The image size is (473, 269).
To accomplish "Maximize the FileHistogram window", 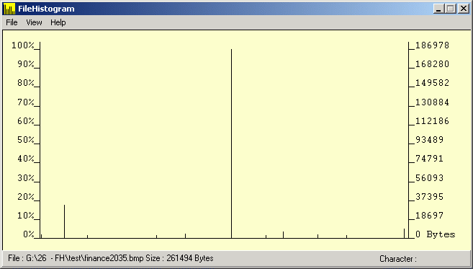I will click(451, 9).
